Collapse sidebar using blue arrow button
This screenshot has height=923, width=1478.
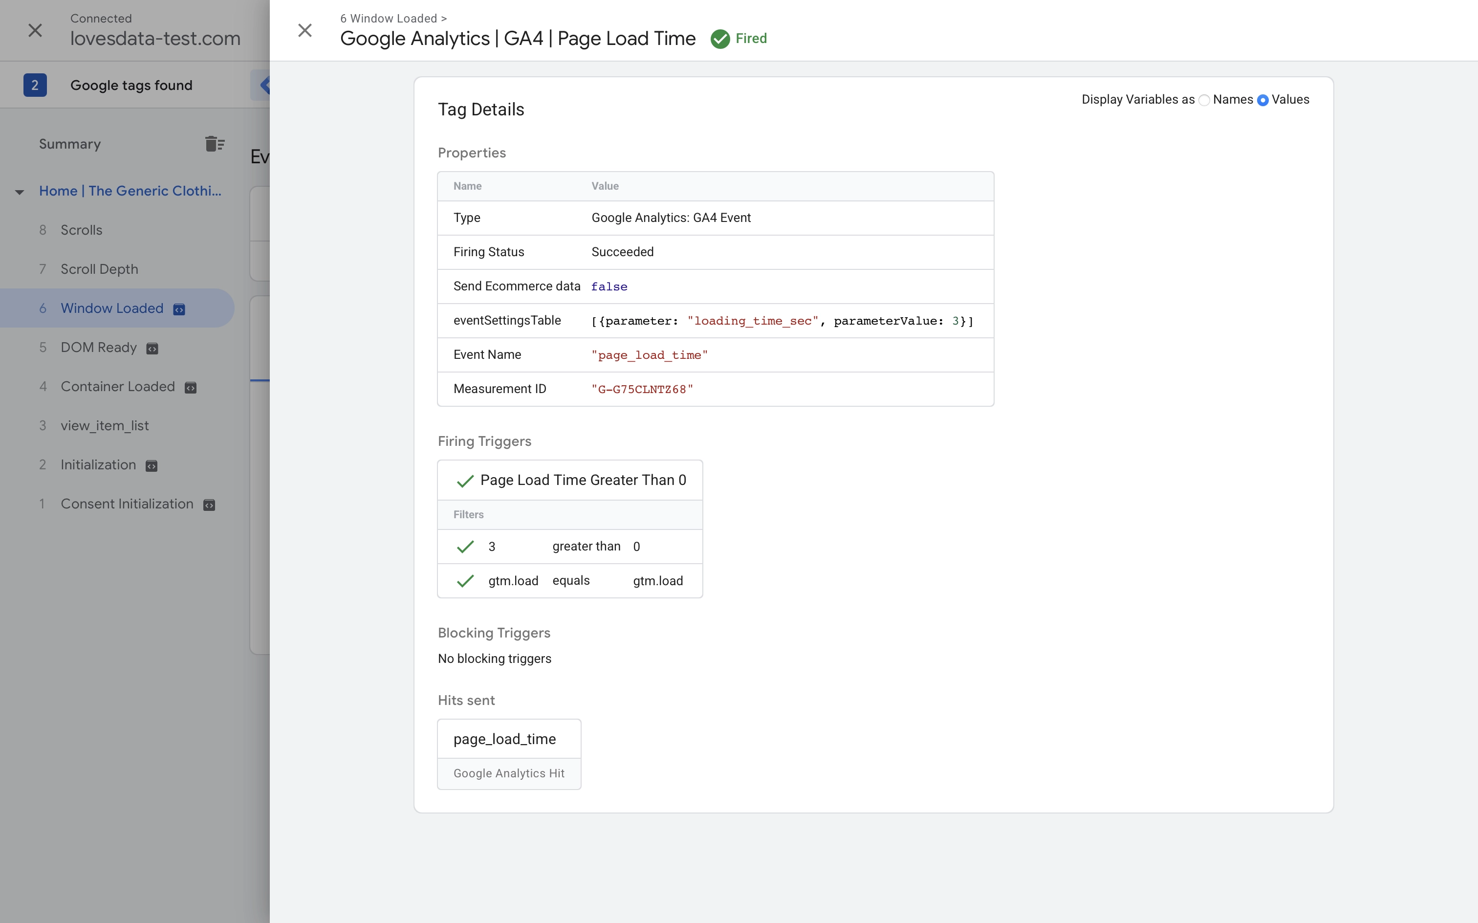pyautogui.click(x=261, y=85)
